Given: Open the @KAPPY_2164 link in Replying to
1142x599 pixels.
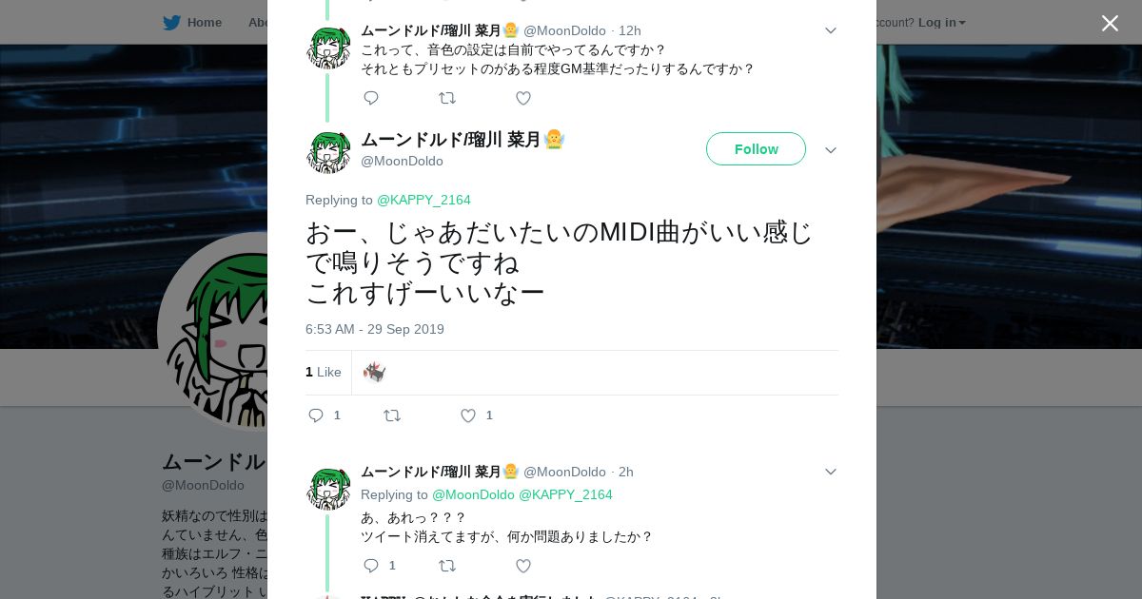Looking at the screenshot, I should click(x=423, y=200).
